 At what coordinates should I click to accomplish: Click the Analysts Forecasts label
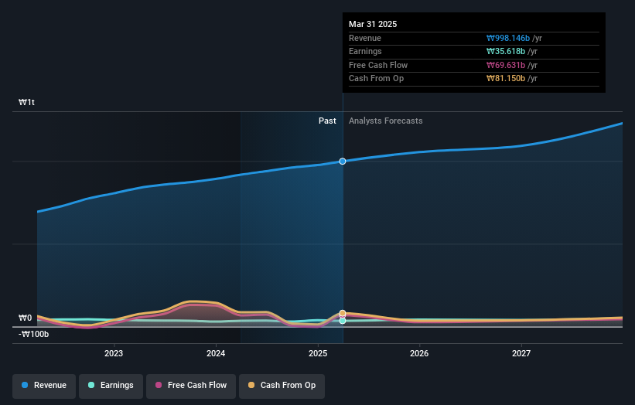385,121
